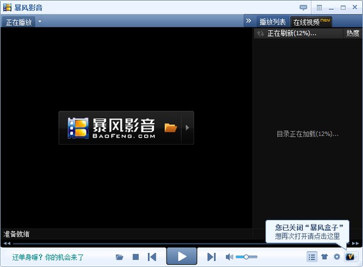Click the 想再次打开请点击这里 tooltip text

[307, 236]
